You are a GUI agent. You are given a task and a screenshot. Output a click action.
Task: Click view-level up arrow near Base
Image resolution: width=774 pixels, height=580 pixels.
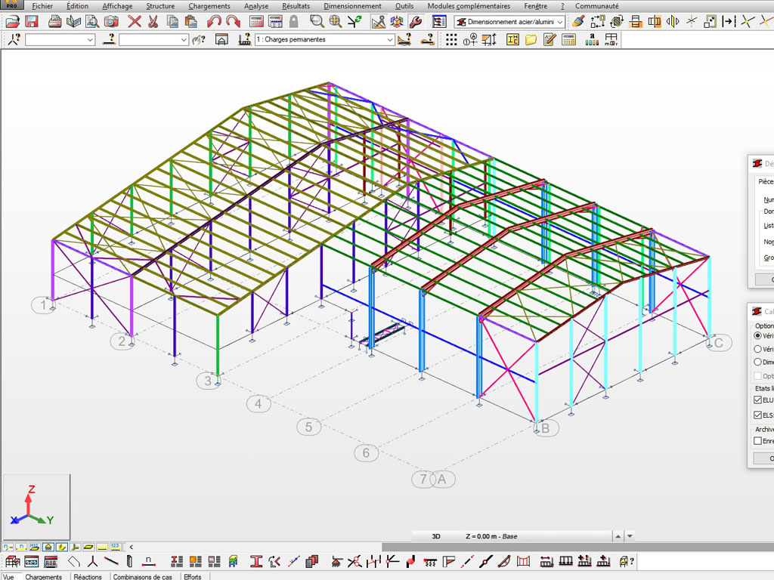point(618,536)
